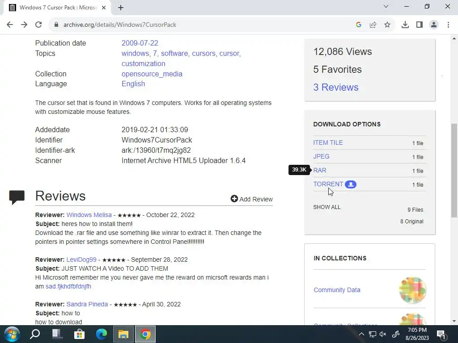Screen dimensions: 458x343
Task: Open a new browser tab
Action: pyautogui.click(x=121, y=8)
